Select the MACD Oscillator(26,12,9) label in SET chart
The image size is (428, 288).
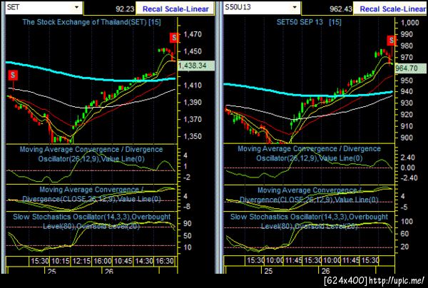(x=91, y=154)
